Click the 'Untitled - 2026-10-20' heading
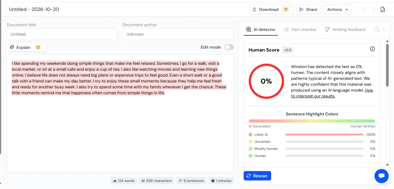Viewport: 394px width, 189px height. [34, 9]
